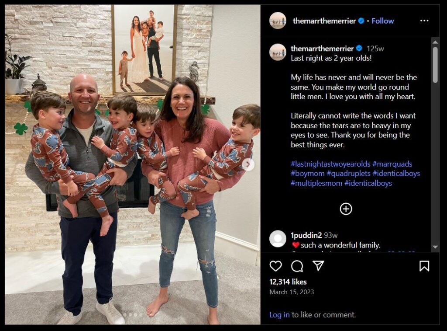Open the 1puddin2 username link
Image resolution: width=447 pixels, height=331 pixels.
click(306, 235)
